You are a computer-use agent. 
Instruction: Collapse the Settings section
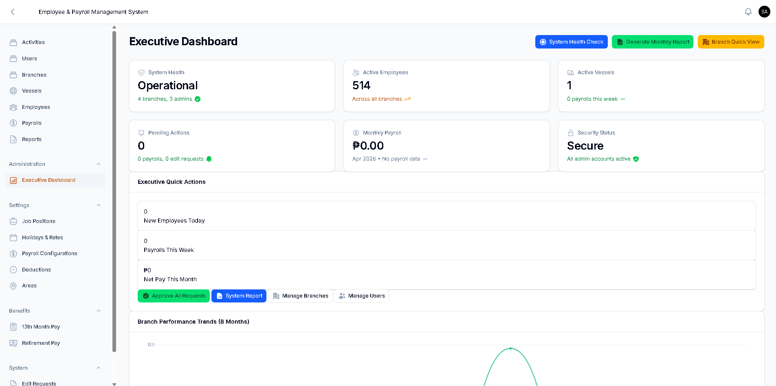(x=99, y=205)
